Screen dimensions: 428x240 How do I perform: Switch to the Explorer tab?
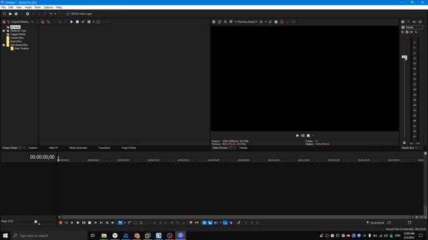pyautogui.click(x=33, y=148)
